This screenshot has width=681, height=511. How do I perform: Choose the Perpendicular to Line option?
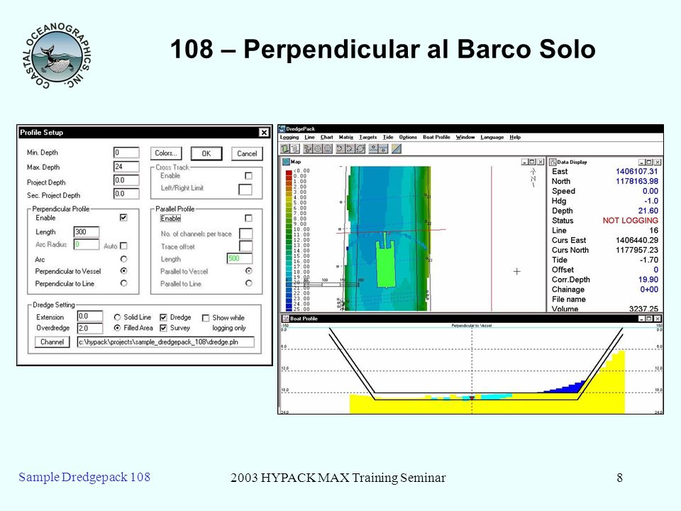pyautogui.click(x=123, y=283)
